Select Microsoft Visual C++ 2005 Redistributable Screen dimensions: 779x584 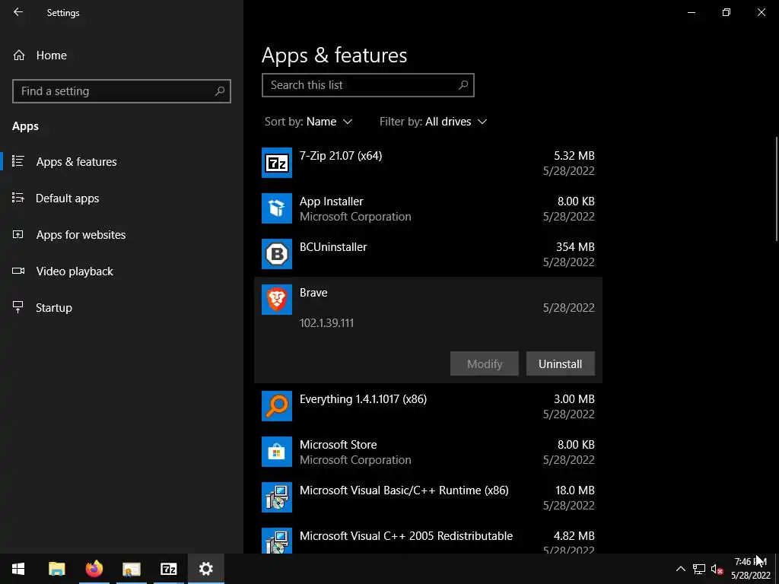(x=406, y=536)
